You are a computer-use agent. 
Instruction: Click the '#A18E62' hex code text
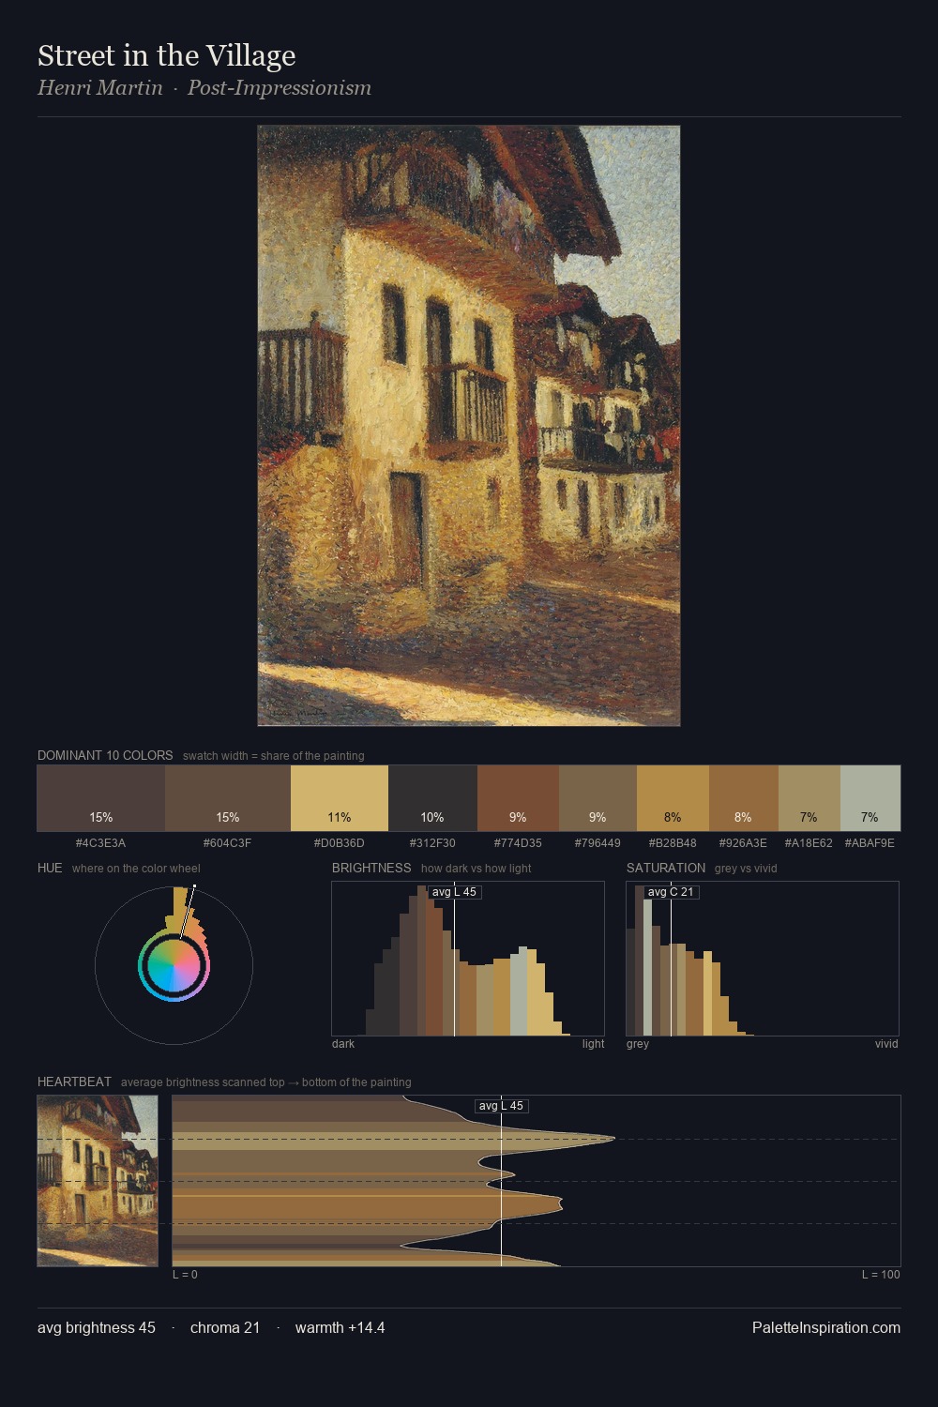(809, 843)
